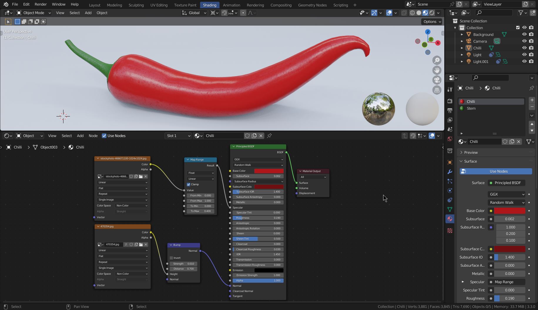Click Base Color swatch in properties panel
Image resolution: width=538 pixels, height=310 pixels.
(509, 211)
